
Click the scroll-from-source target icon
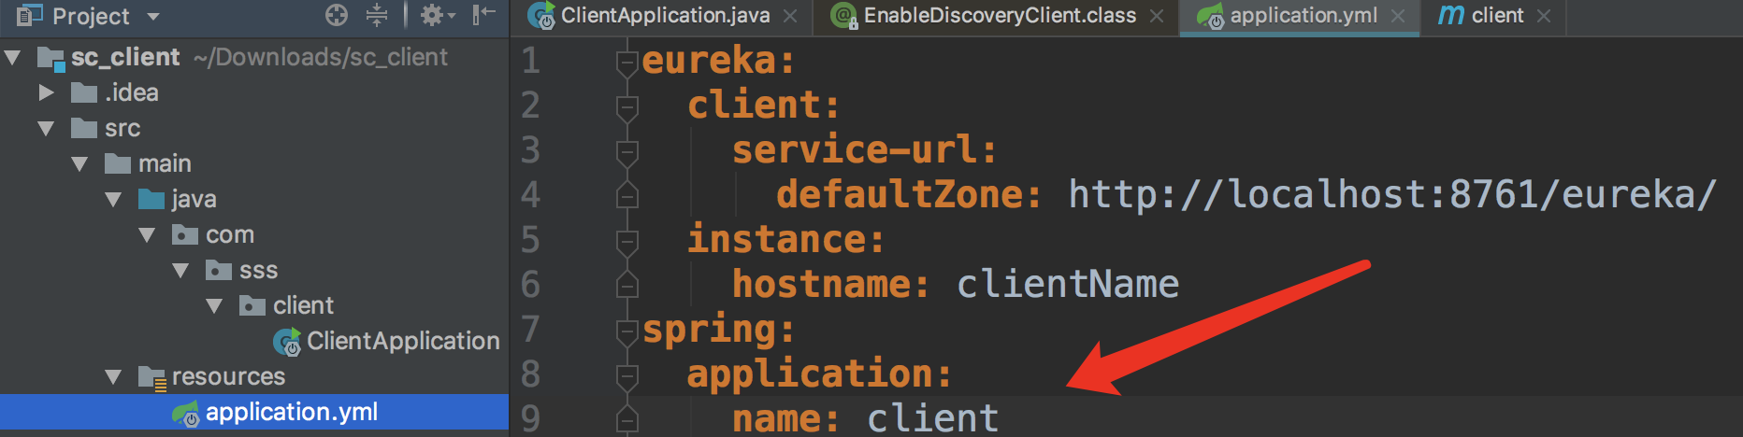[337, 15]
